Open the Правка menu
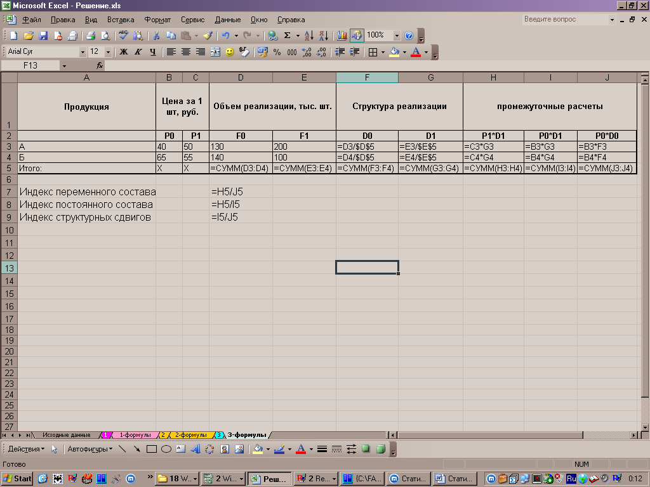Viewport: 650px width, 487px height. tap(63, 20)
